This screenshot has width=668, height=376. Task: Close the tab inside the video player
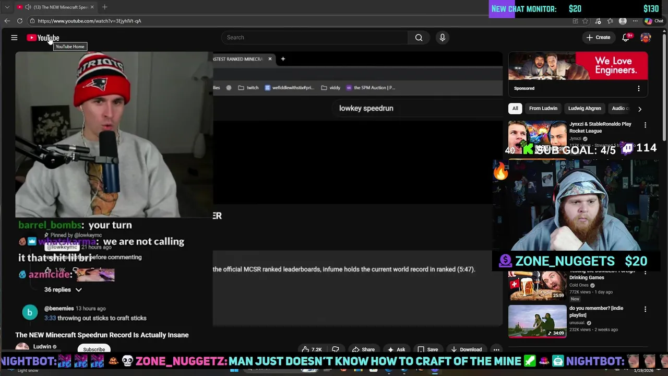coord(270,59)
